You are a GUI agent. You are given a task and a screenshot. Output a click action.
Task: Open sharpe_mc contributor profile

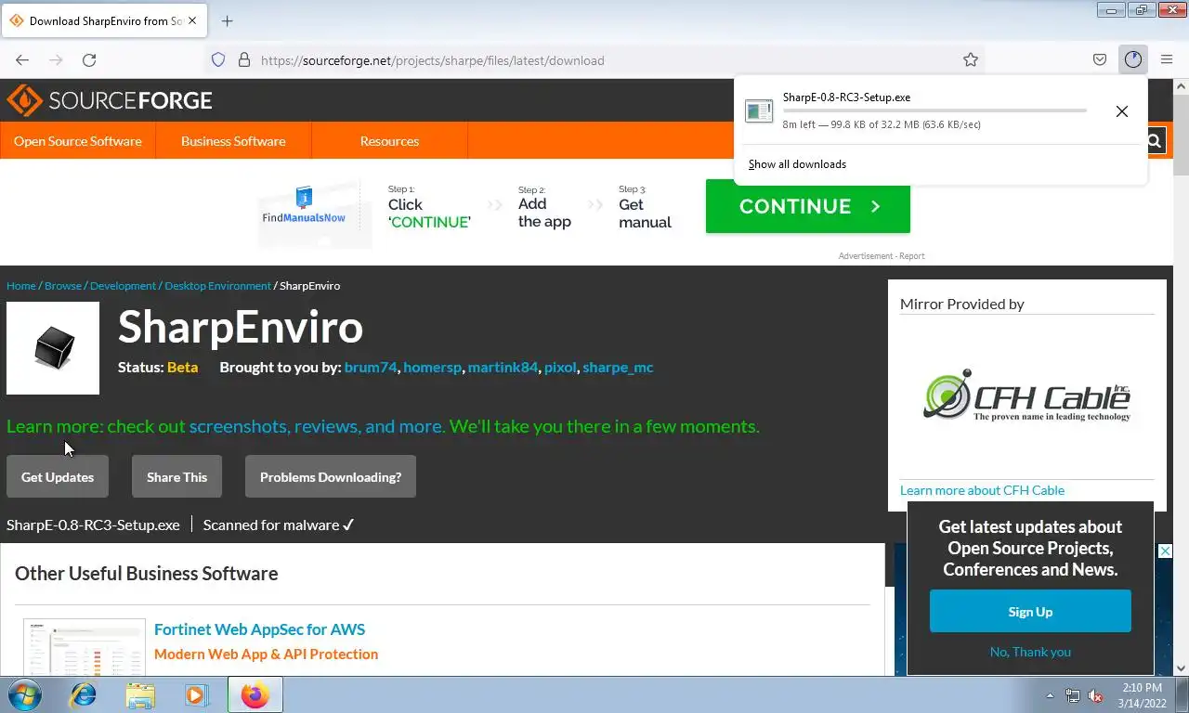click(618, 368)
